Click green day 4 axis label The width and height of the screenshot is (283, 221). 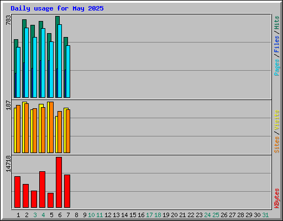coord(43,215)
